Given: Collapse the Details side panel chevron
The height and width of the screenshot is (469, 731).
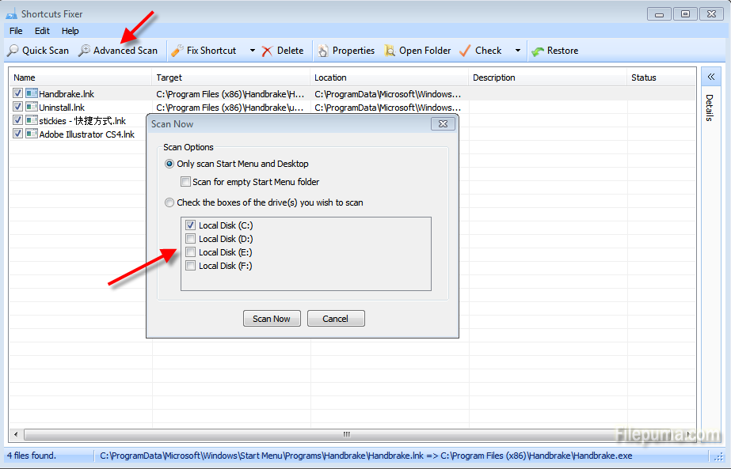Looking at the screenshot, I should tap(710, 77).
